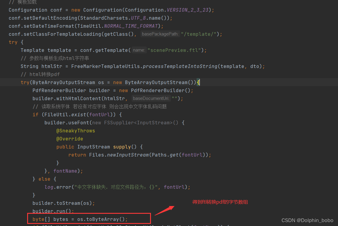The image size is (338, 226).
Task: Click the else keyword
Action: coord(44,179)
